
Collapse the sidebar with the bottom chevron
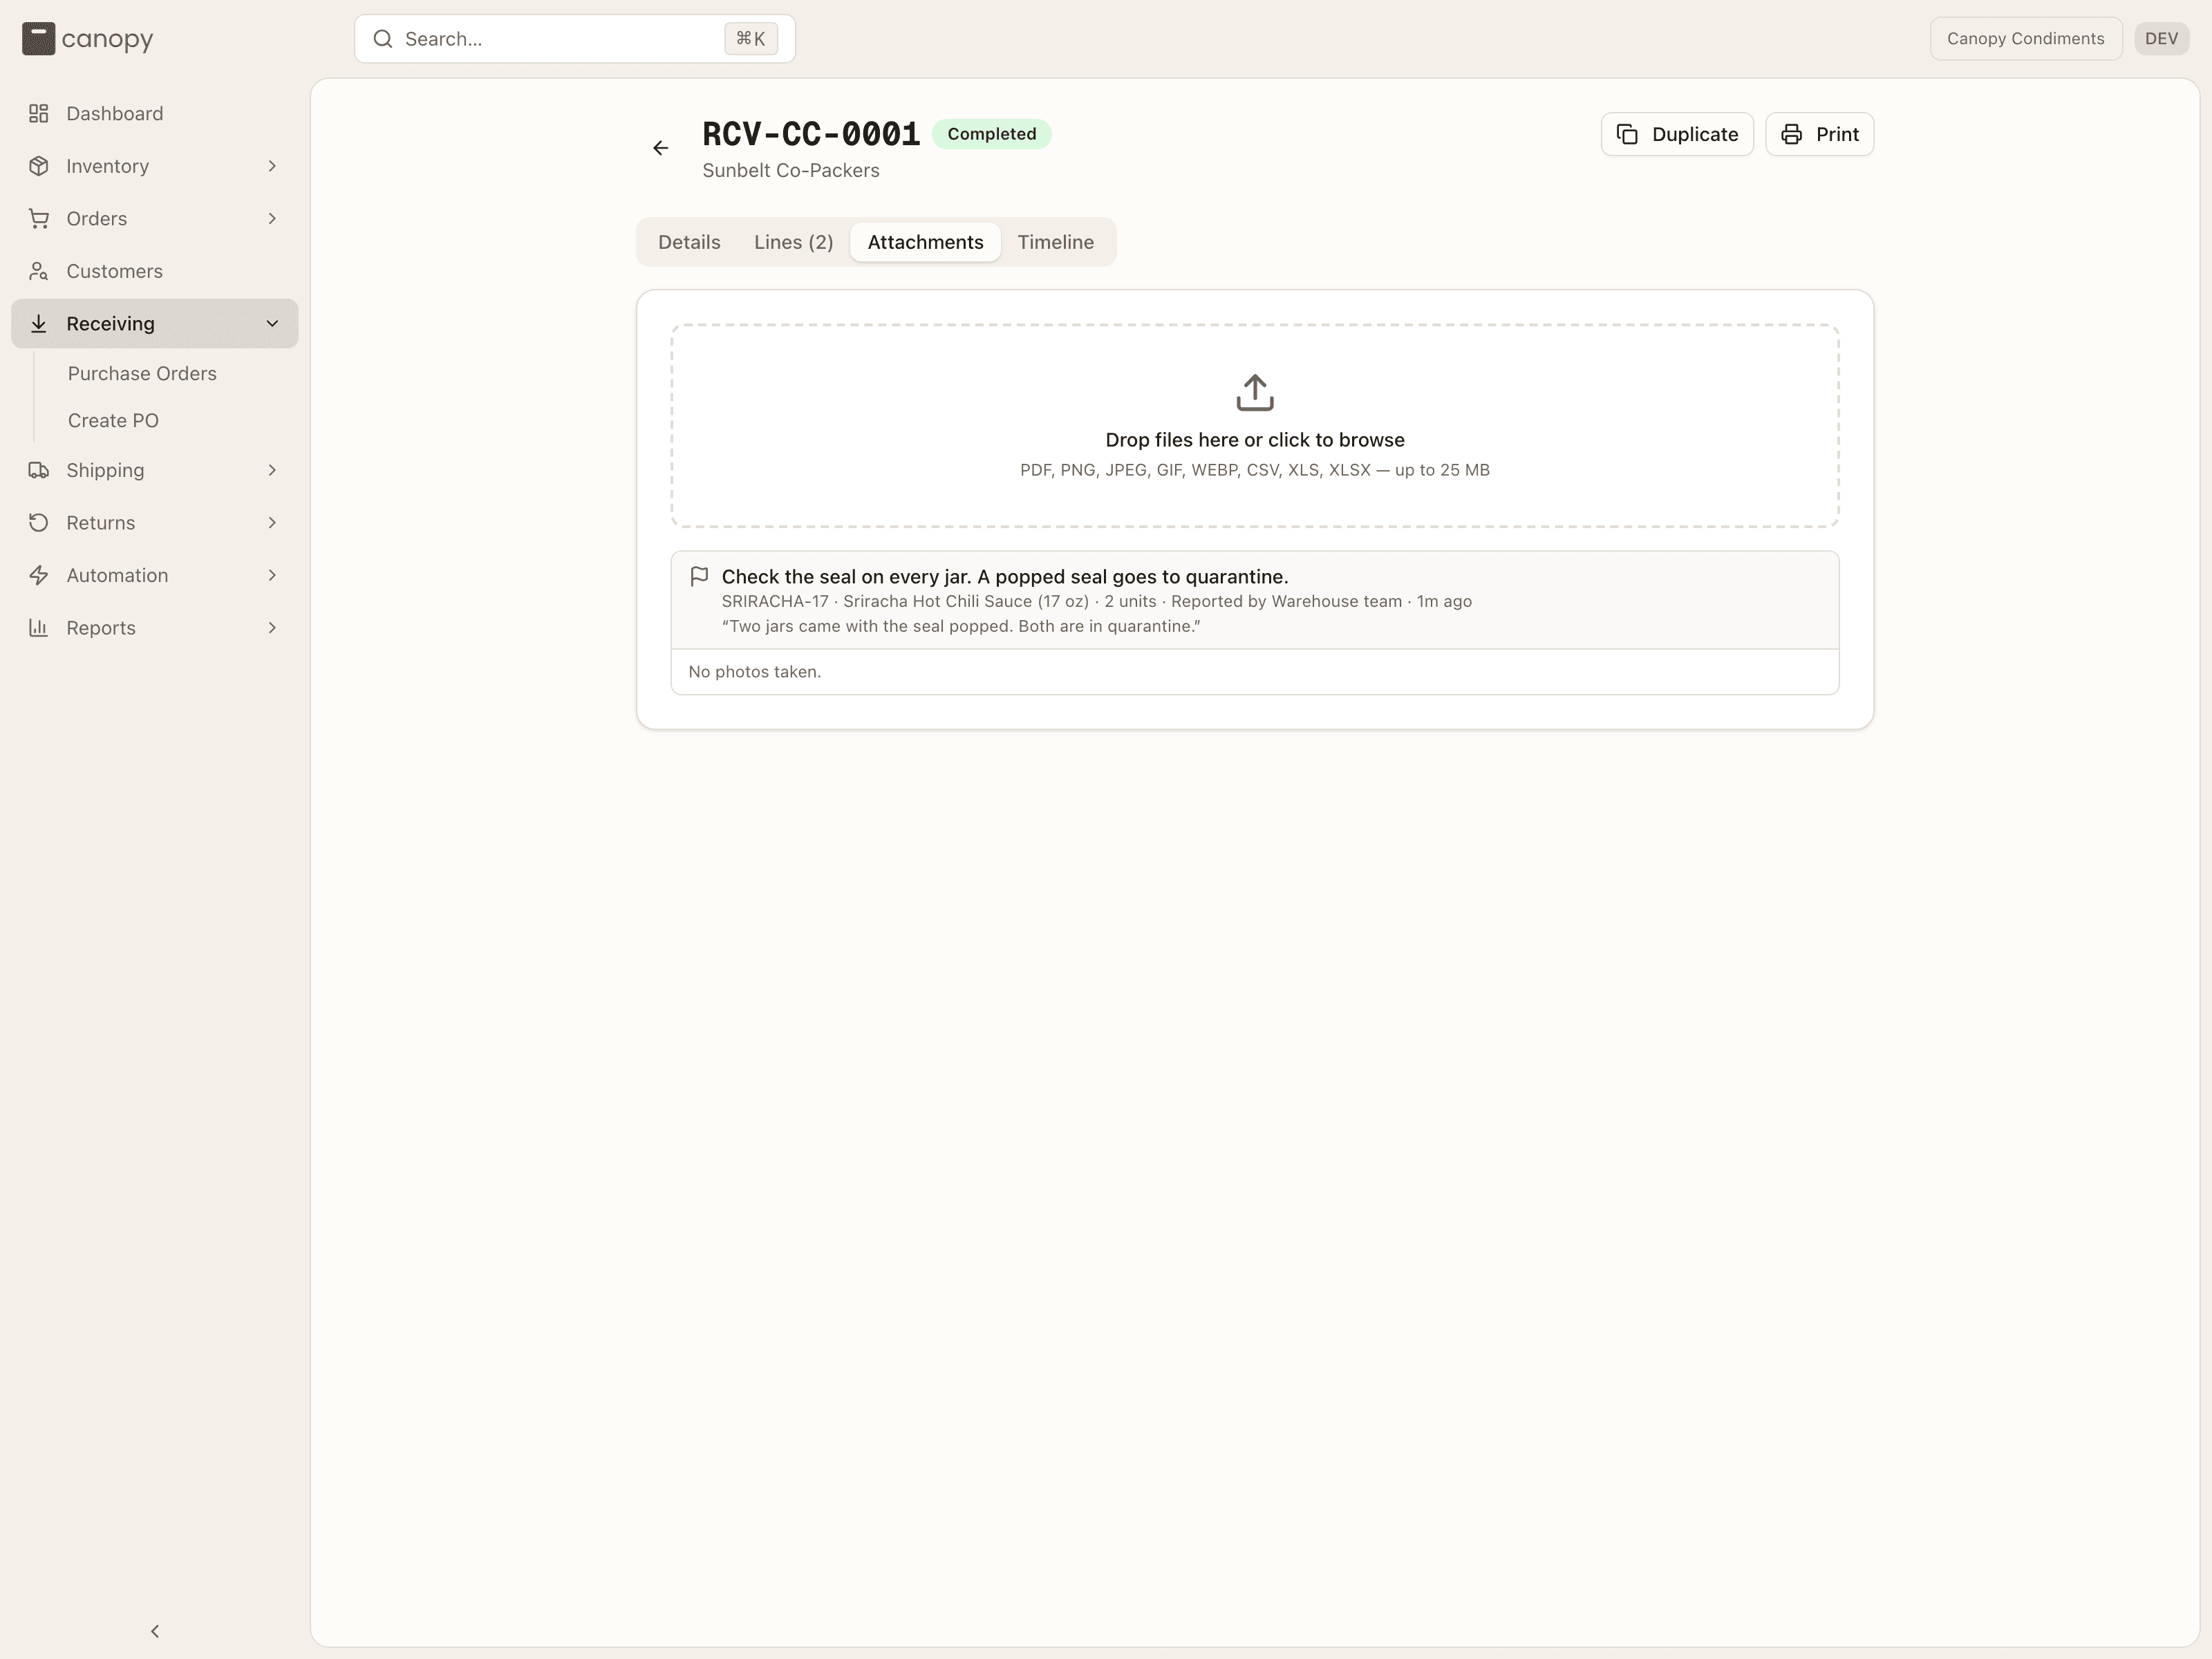coord(155,1631)
